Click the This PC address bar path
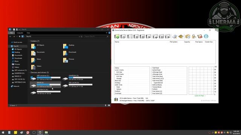 [29, 37]
